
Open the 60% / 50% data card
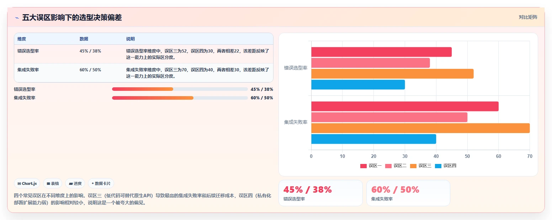(x=408, y=193)
